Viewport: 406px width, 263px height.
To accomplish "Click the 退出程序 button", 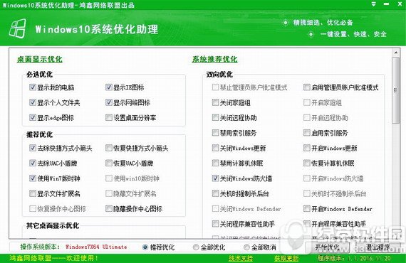I will point(378,247).
